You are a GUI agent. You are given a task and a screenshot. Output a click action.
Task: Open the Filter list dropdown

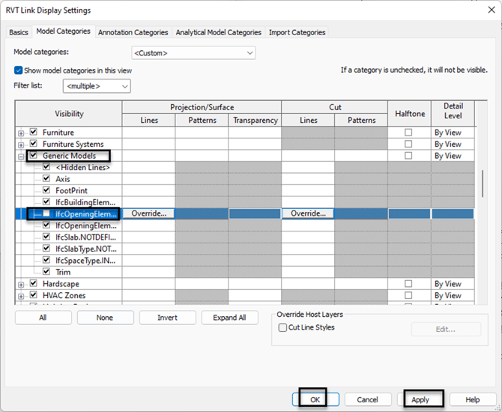coord(97,86)
